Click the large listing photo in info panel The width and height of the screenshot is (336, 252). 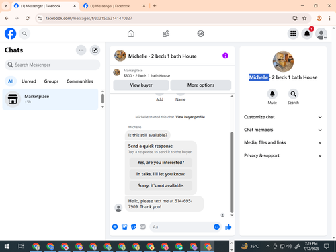click(283, 61)
